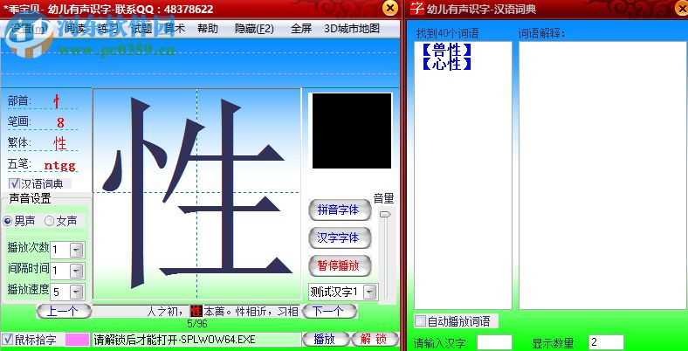Click the pink color swatch
Screen dimensions: 688x351
click(77, 339)
